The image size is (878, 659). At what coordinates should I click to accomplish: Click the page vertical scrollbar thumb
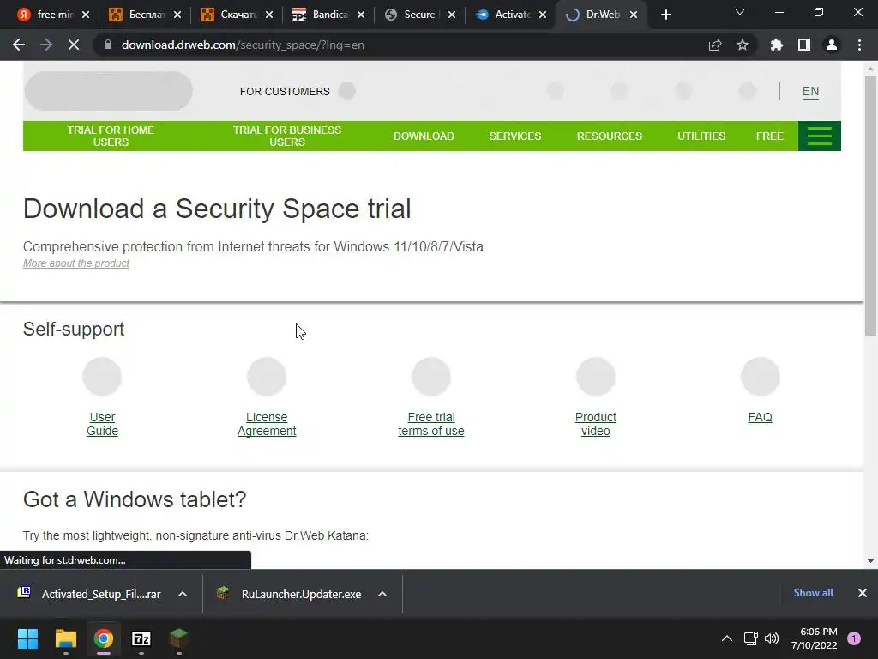(871, 205)
